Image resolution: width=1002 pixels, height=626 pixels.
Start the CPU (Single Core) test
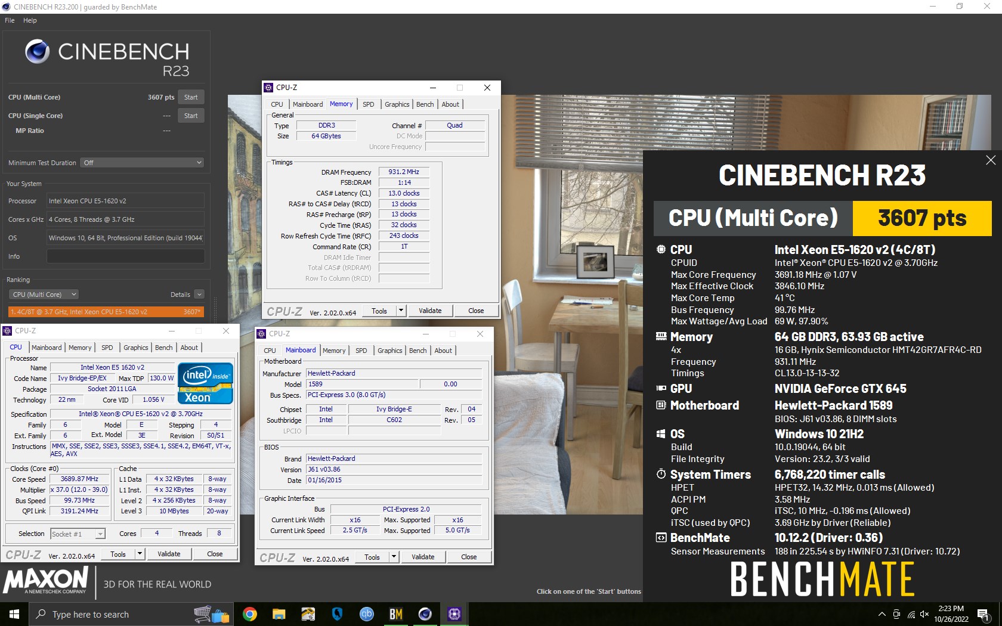(x=191, y=116)
